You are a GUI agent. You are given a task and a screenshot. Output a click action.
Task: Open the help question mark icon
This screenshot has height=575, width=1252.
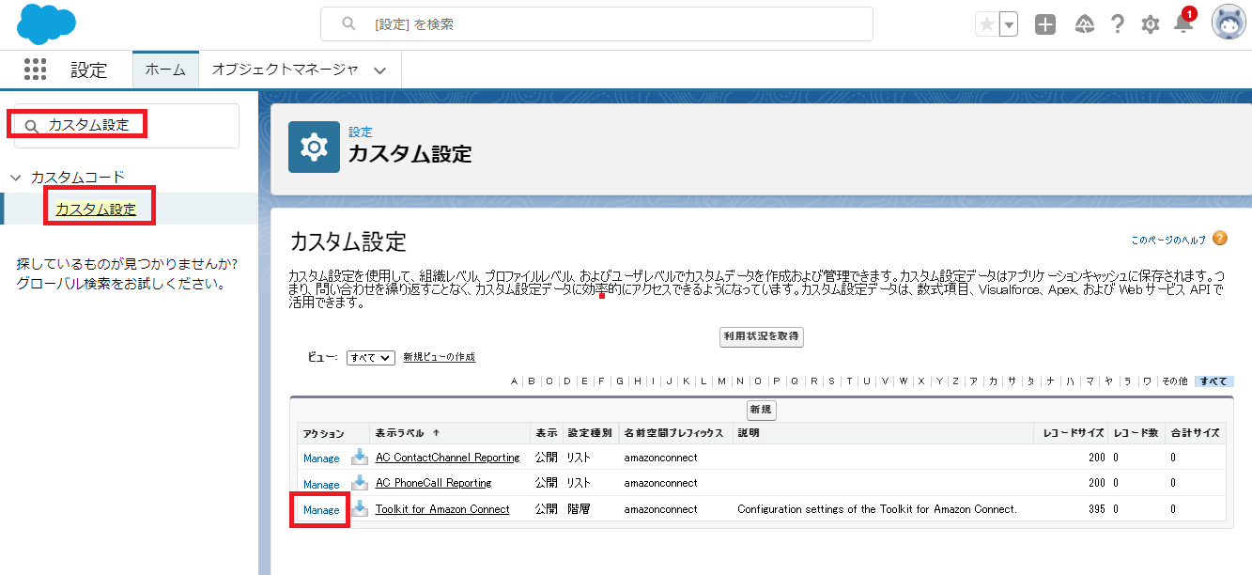pos(1117,24)
